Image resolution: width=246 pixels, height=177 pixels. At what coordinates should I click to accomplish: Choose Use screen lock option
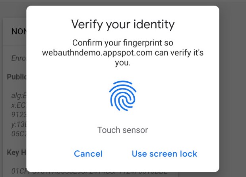165,154
